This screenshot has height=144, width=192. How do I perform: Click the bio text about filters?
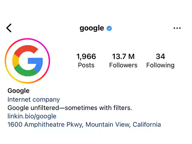[70, 108]
